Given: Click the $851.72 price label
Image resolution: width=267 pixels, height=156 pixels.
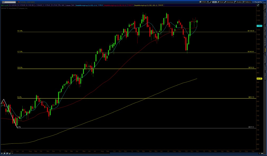Looking at the screenshot, I should pos(251,97).
